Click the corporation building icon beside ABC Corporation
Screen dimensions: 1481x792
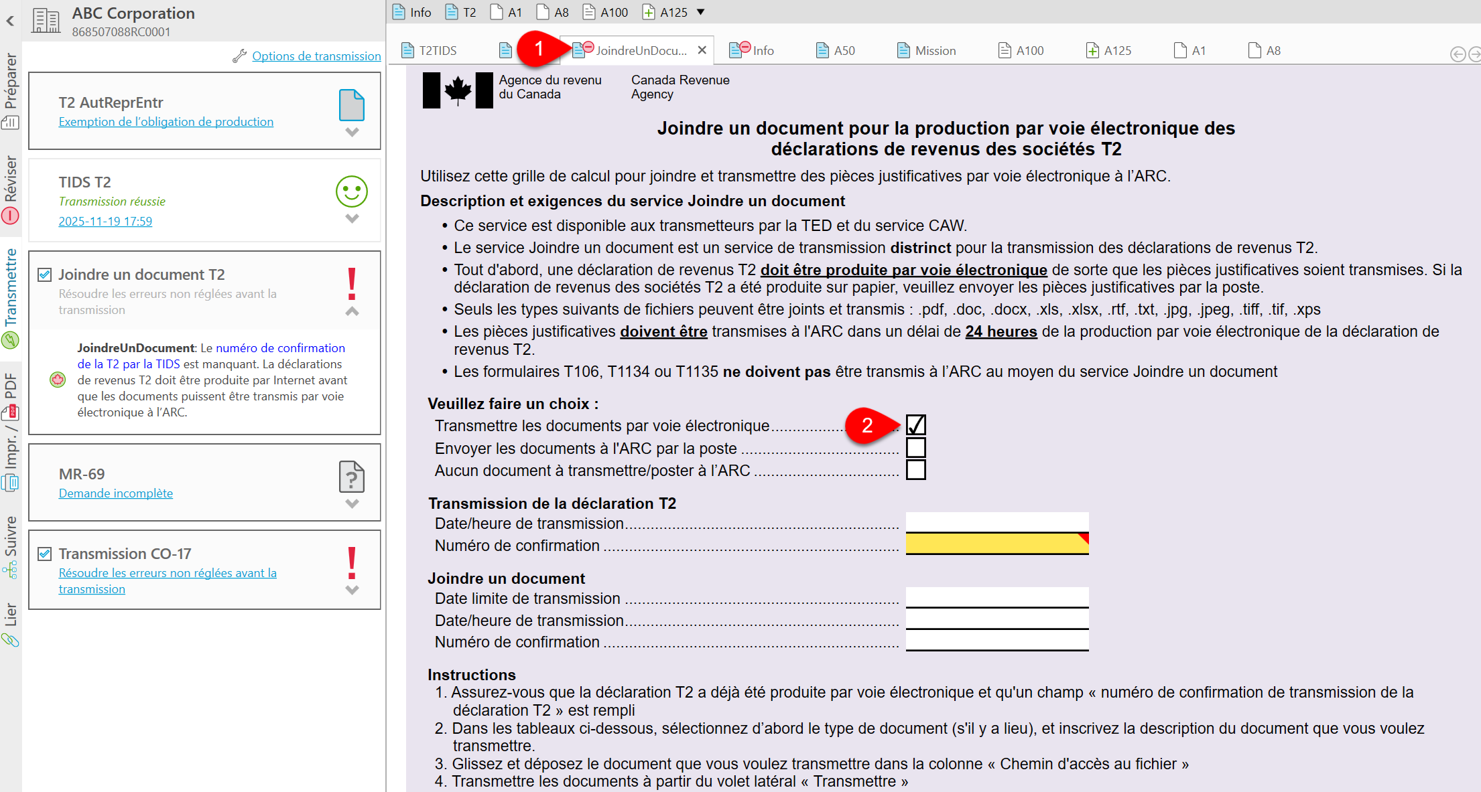tap(46, 21)
